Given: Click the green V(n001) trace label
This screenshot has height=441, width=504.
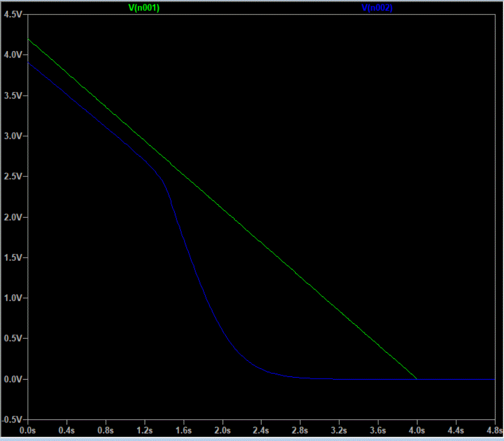Looking at the screenshot, I should point(144,8).
